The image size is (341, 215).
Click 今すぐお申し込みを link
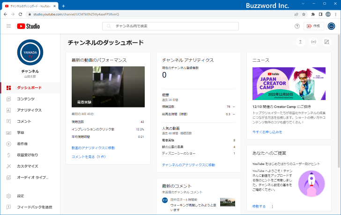(x=267, y=132)
